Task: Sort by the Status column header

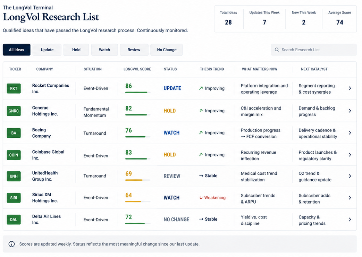Action: [170, 69]
